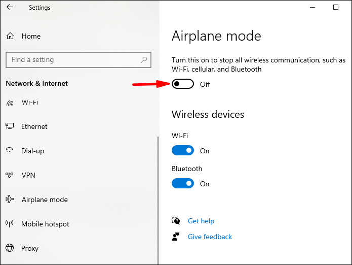Click the VPN icon
352x265 pixels.
[x=10, y=175]
